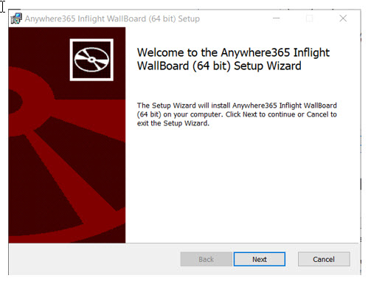Continue with the Next button
The image size is (371, 284).
click(x=260, y=259)
